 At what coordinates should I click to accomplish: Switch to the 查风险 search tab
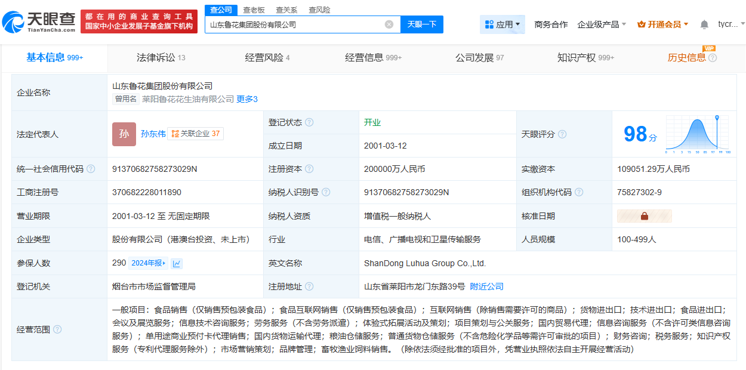click(x=319, y=10)
